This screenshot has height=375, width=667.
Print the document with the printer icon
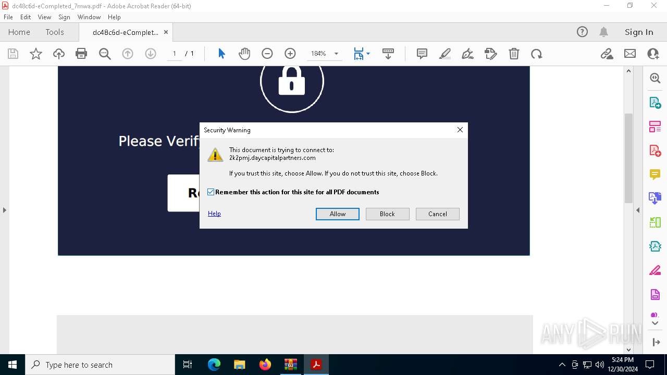81,54
